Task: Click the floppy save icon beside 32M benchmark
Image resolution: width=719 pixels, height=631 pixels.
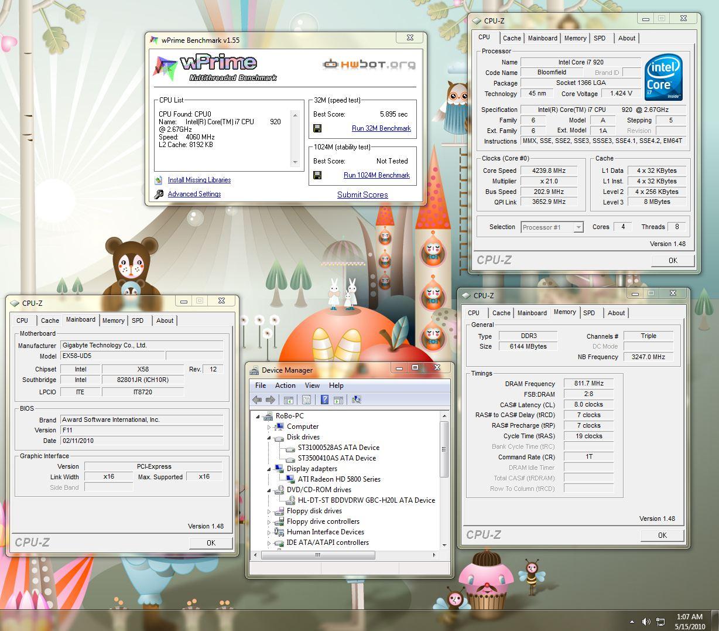Action: 317,128
